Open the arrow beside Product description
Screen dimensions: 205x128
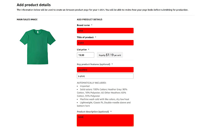(x=111, y=112)
